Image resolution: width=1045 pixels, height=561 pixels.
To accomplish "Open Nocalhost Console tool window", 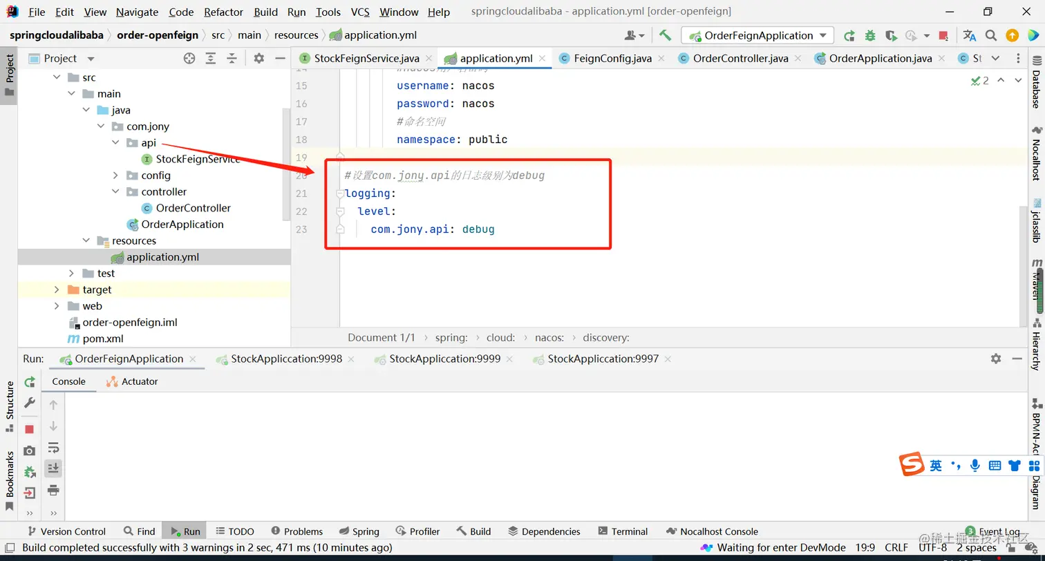I will coord(712,531).
